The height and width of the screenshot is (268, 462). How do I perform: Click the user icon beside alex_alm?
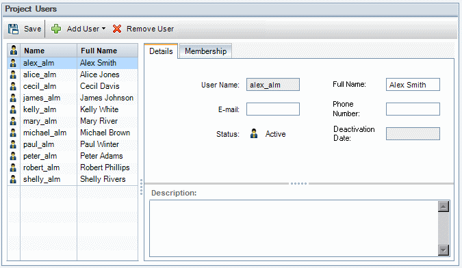pyautogui.click(x=13, y=63)
